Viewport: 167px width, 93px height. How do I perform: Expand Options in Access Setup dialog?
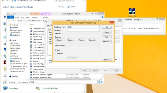(x=107, y=59)
